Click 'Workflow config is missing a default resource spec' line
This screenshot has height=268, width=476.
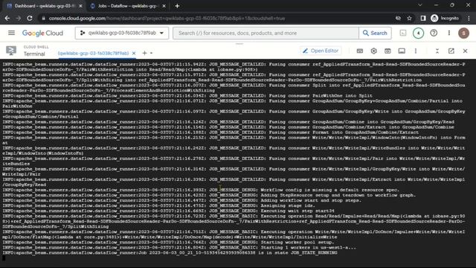[201, 190]
